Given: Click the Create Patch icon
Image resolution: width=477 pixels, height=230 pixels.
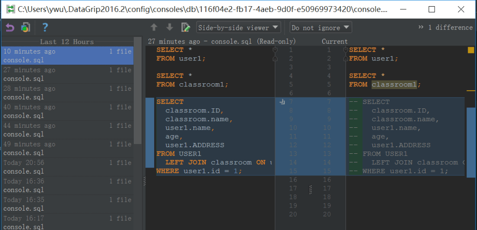Looking at the screenshot, I should tap(25, 28).
